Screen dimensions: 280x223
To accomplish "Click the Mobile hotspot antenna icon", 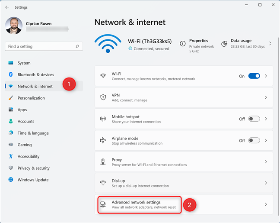I will (x=103, y=119).
